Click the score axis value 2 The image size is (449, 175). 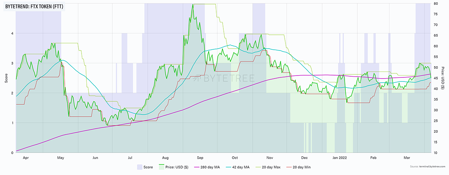click(x=12, y=93)
